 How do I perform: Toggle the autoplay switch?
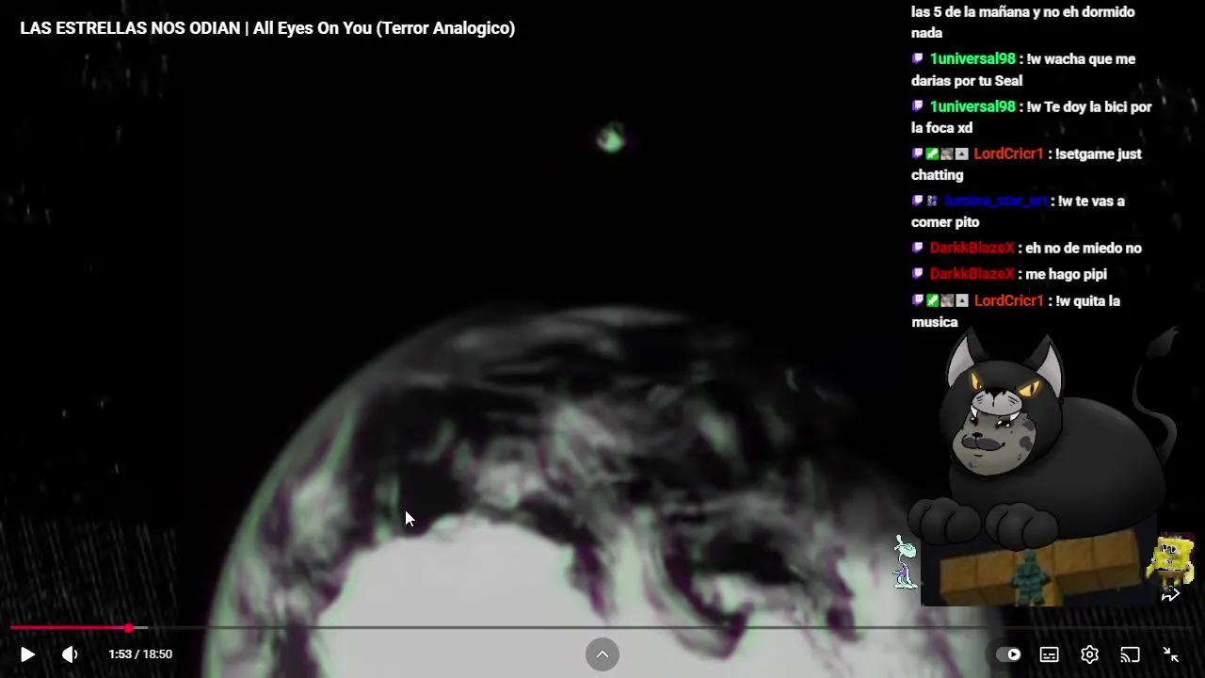[x=1008, y=654]
